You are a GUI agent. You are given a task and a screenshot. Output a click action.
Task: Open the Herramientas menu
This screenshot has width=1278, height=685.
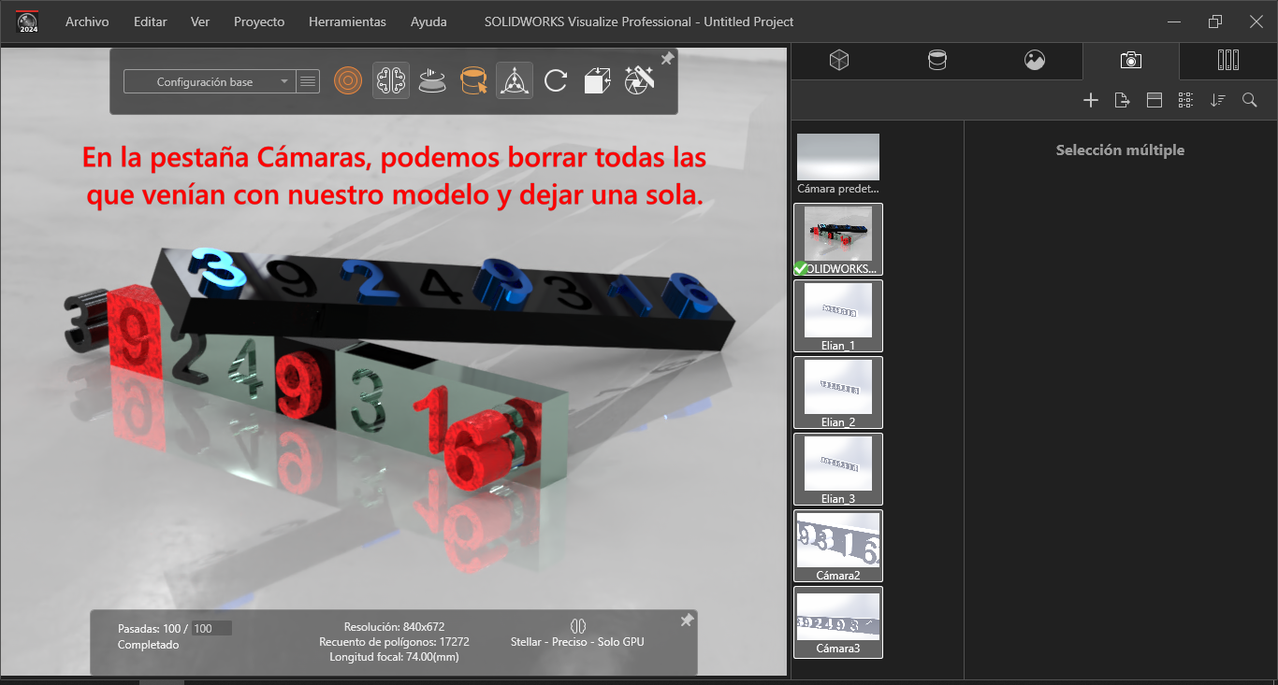pyautogui.click(x=347, y=21)
